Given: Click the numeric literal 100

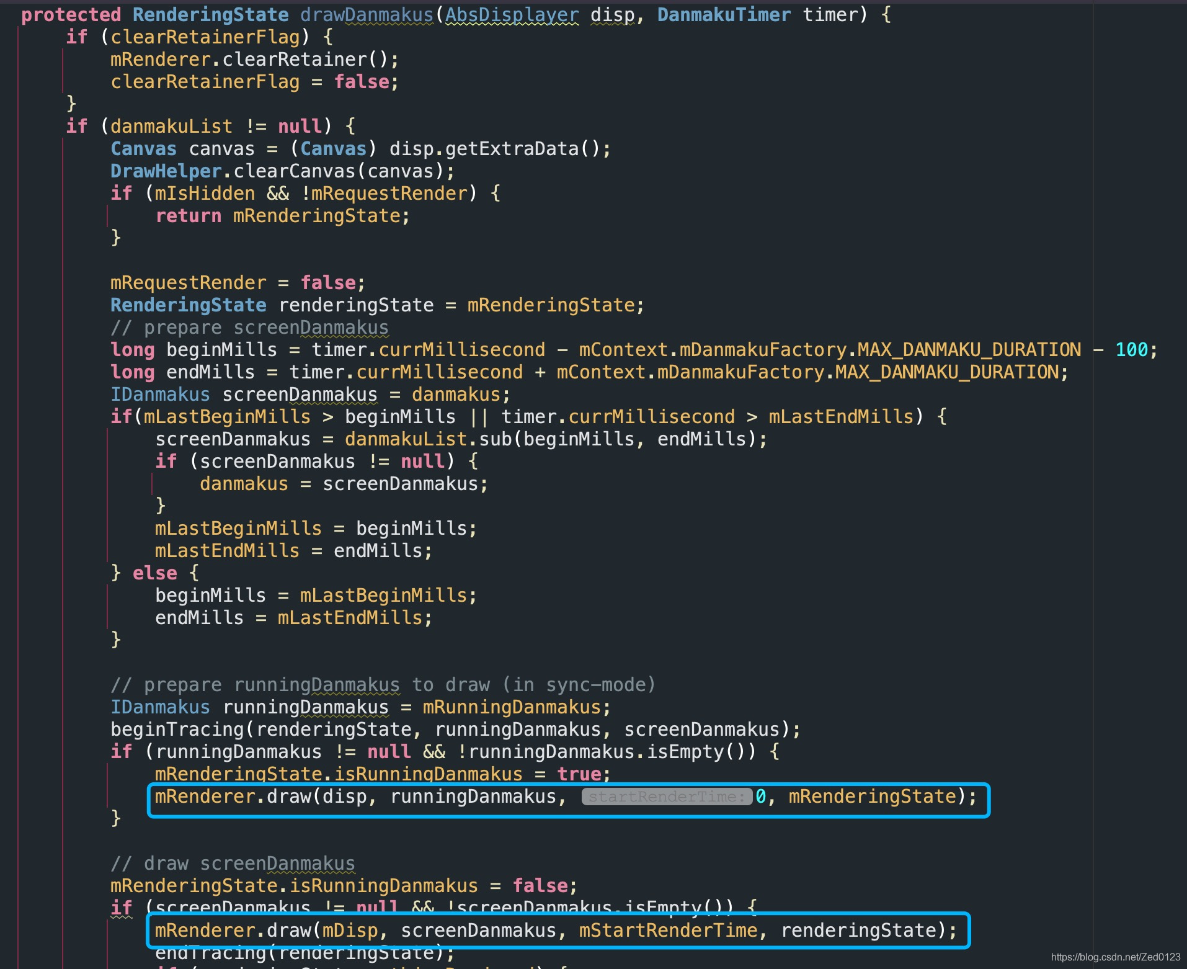Looking at the screenshot, I should (x=1131, y=350).
